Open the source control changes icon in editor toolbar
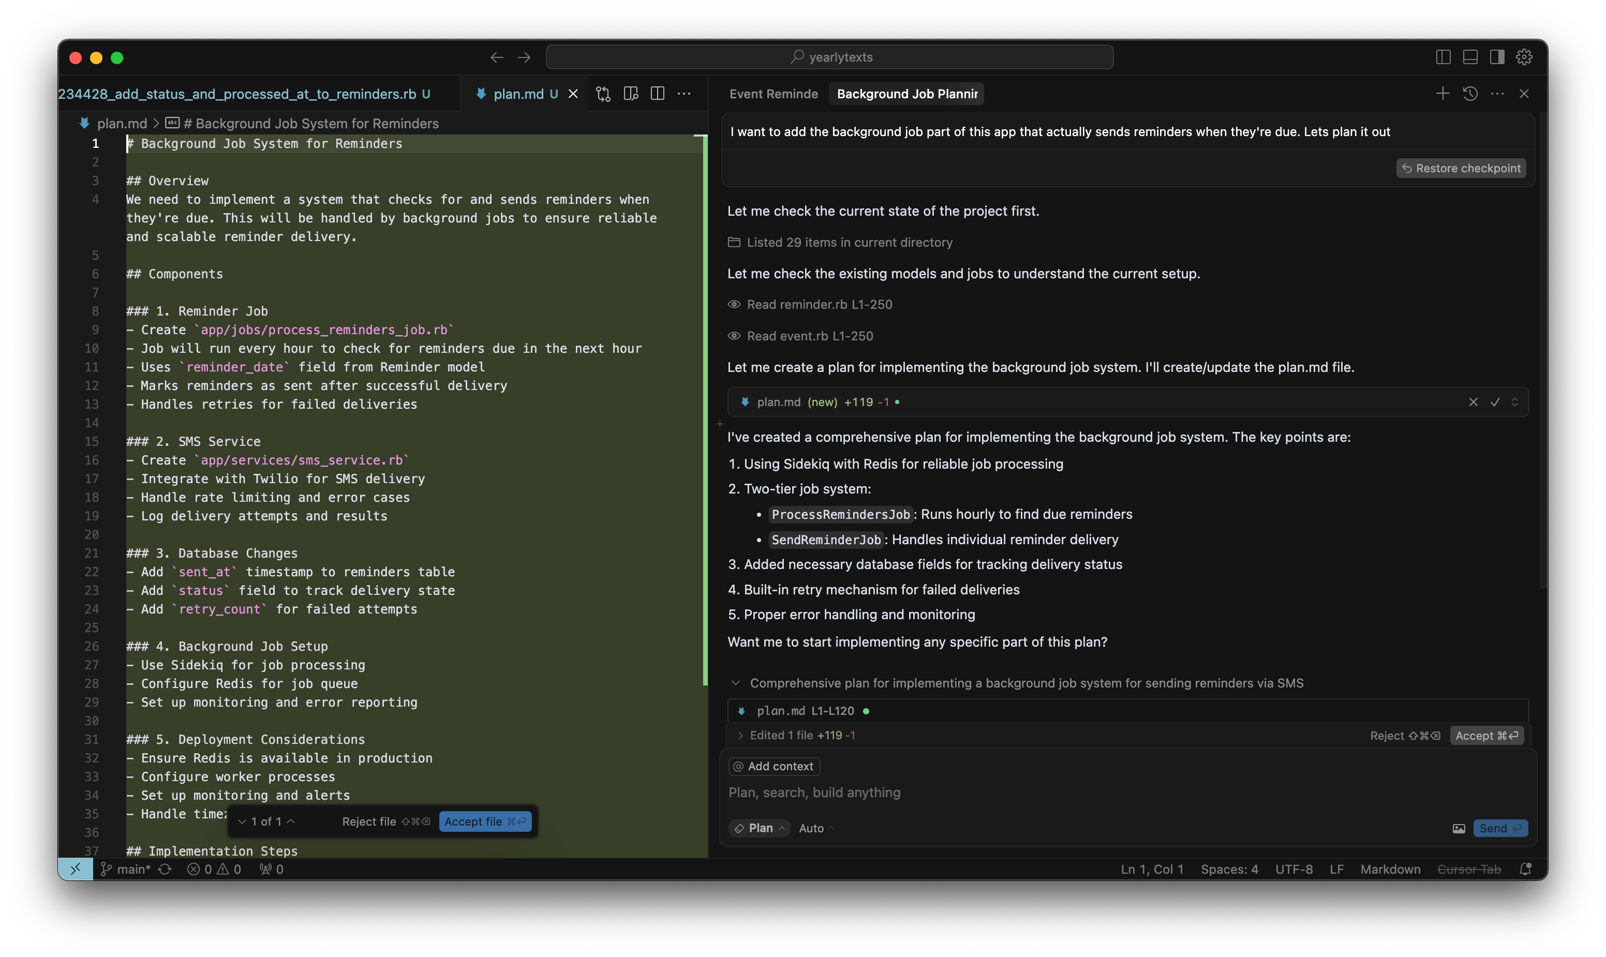Image resolution: width=1606 pixels, height=957 pixels. 603,94
